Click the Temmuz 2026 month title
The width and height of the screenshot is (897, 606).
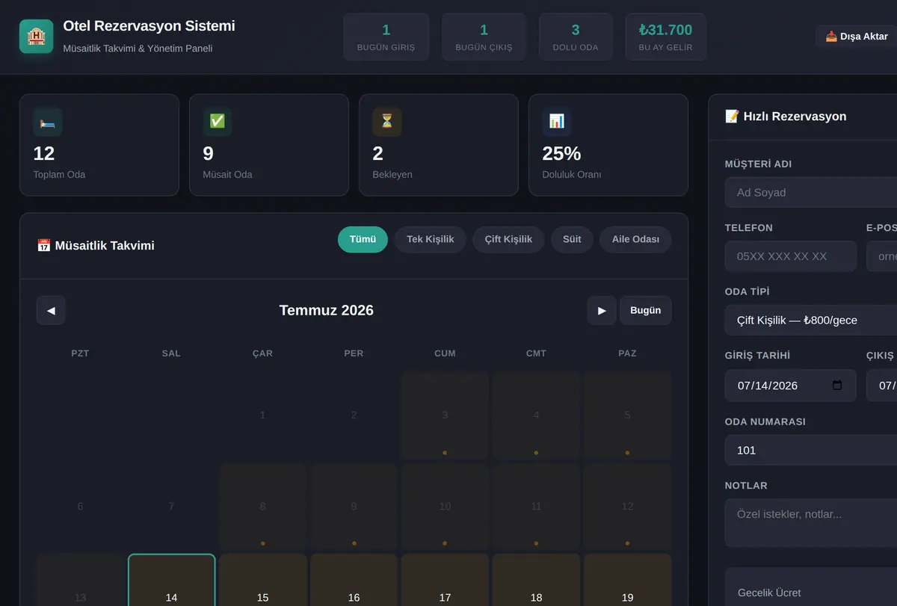327,310
